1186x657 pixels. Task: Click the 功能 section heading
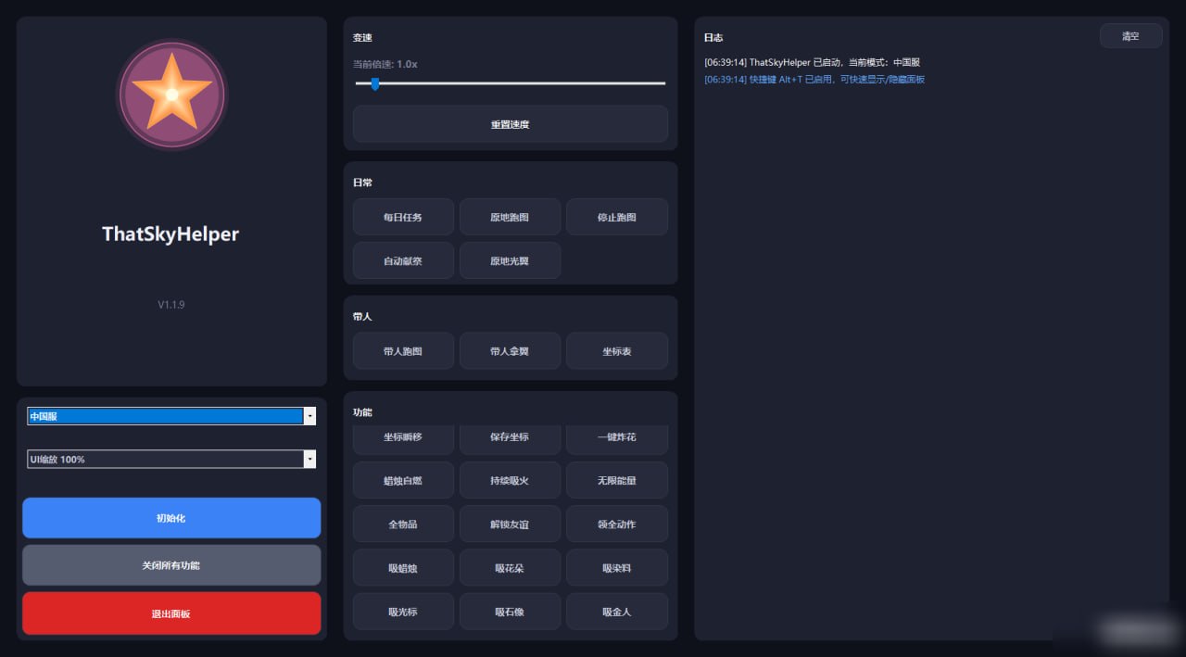pyautogui.click(x=362, y=412)
